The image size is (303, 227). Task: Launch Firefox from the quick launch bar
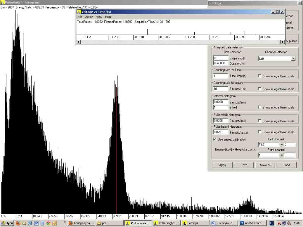pos(18,223)
